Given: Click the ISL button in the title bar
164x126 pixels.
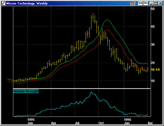Looking at the screenshot, I should pyautogui.click(x=133, y=3).
